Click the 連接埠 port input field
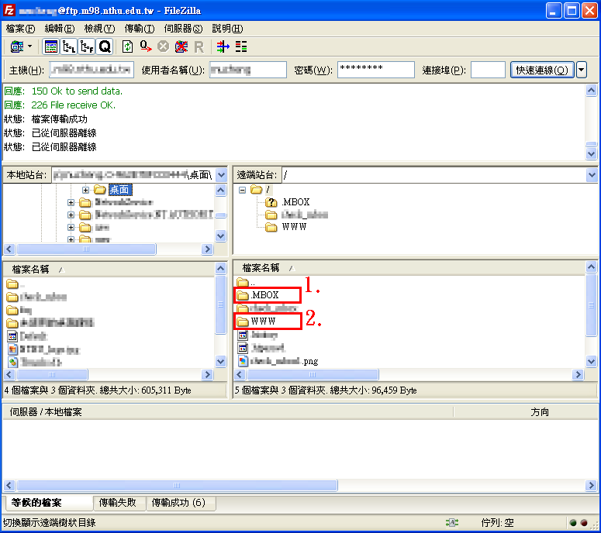 (488, 70)
